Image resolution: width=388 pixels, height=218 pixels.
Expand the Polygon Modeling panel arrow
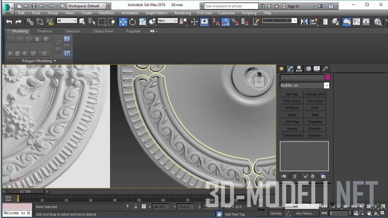55,61
